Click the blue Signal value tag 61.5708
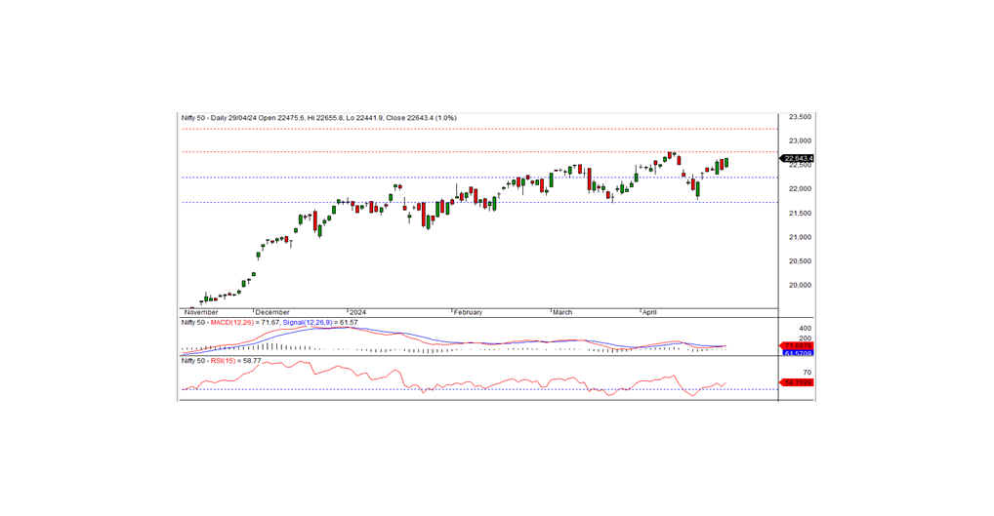 pyautogui.click(x=798, y=353)
